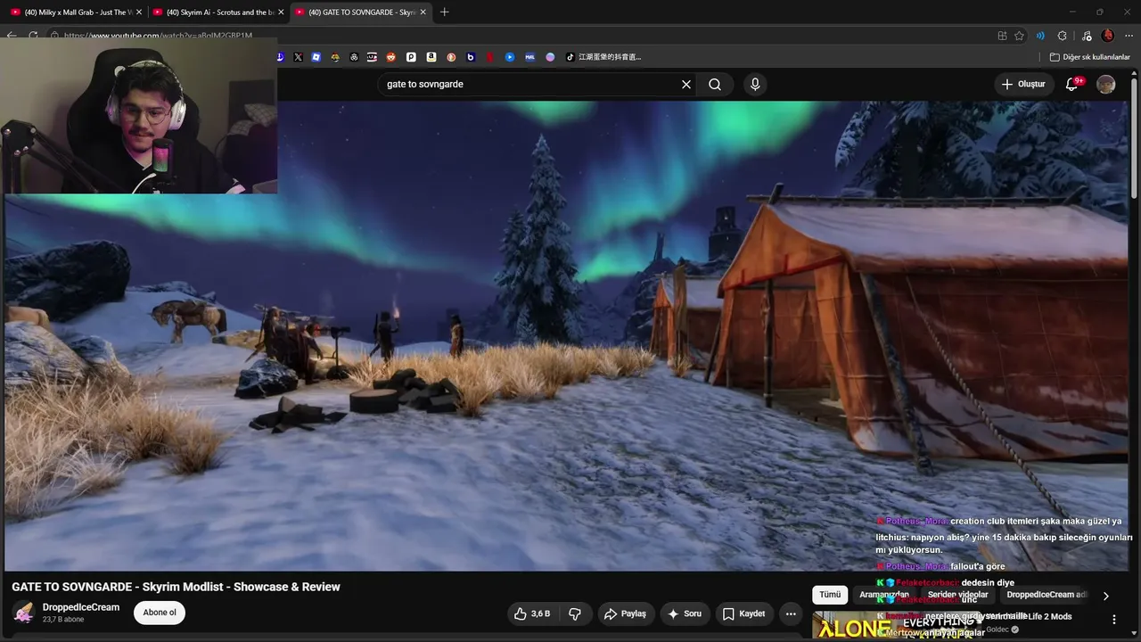The width and height of the screenshot is (1141, 642).
Task: Open the browser media control icon
Action: coord(1086,36)
